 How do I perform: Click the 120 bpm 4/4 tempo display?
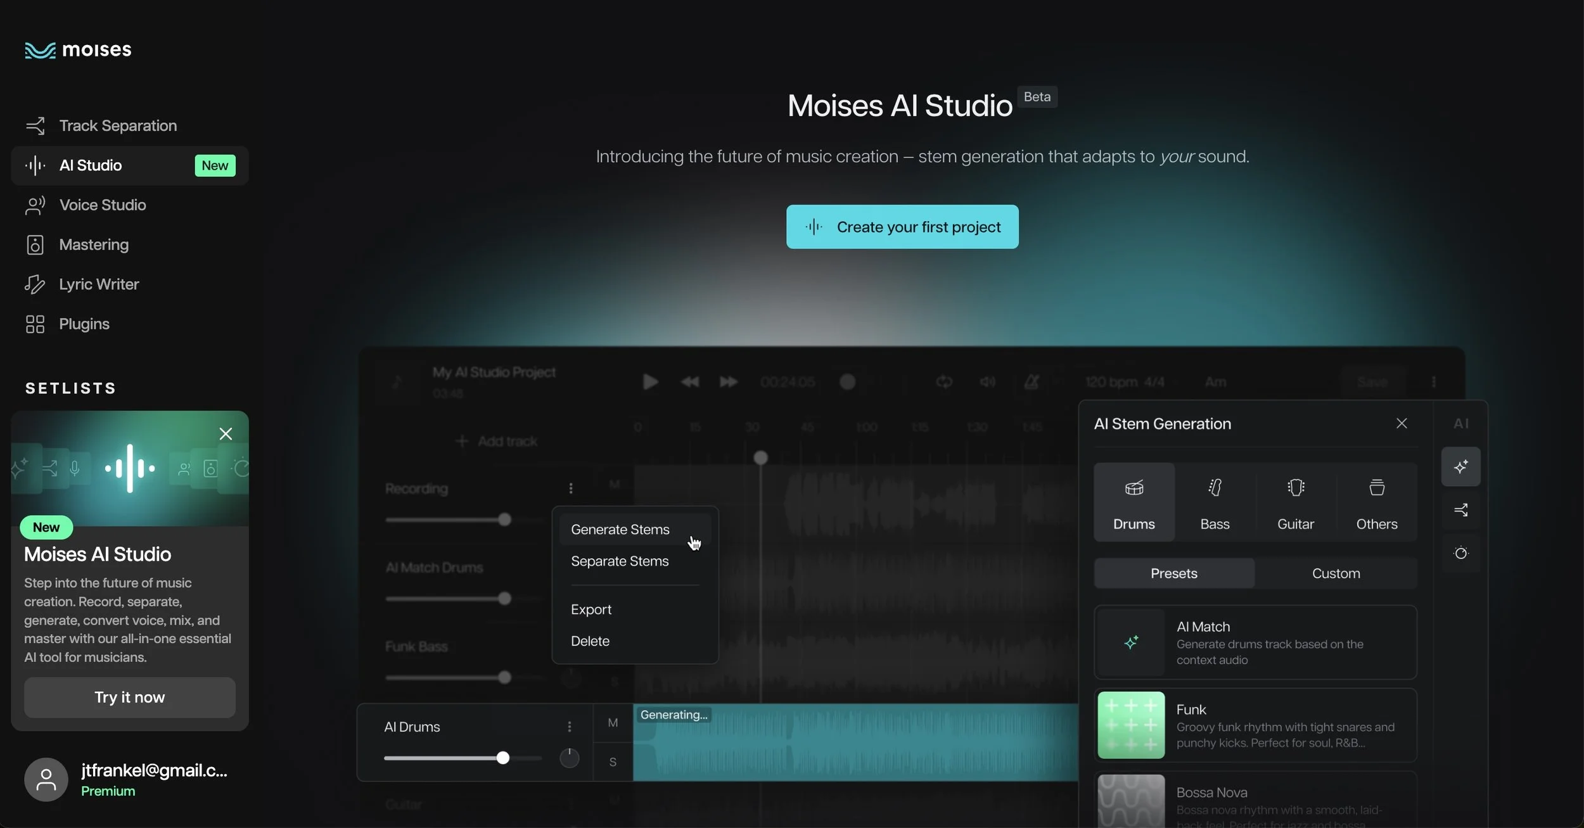pyautogui.click(x=1125, y=382)
